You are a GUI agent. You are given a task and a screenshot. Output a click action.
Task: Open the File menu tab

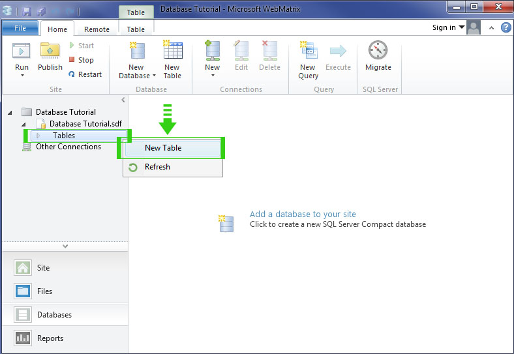coord(20,28)
